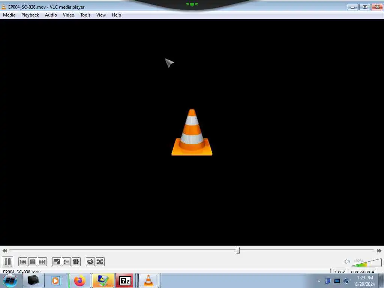Mute audio via speaker icon
This screenshot has height=288, width=384.
click(347, 262)
